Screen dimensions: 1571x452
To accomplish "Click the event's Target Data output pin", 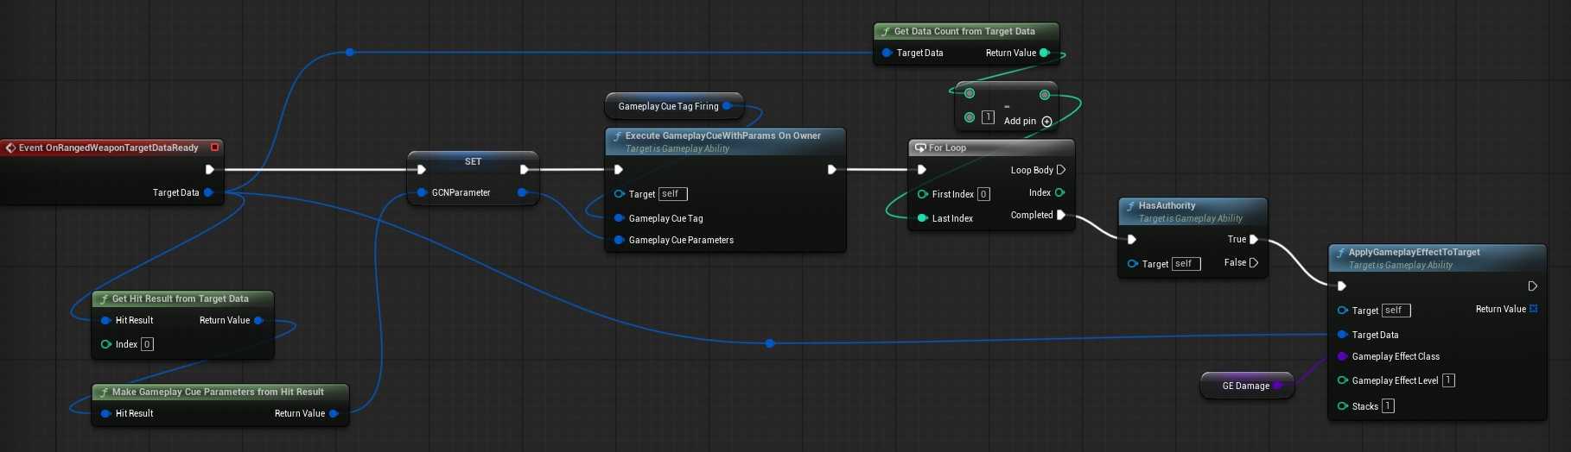I will pyautogui.click(x=208, y=192).
